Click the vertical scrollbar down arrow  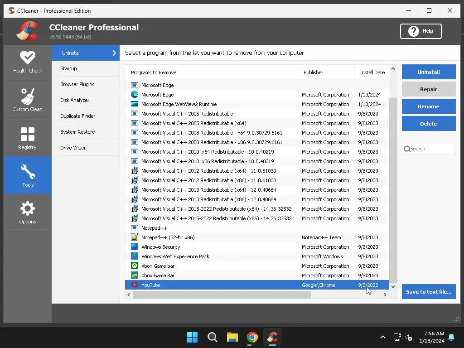click(x=393, y=286)
